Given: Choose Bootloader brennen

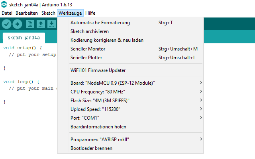Looking at the screenshot, I should [130, 148].
